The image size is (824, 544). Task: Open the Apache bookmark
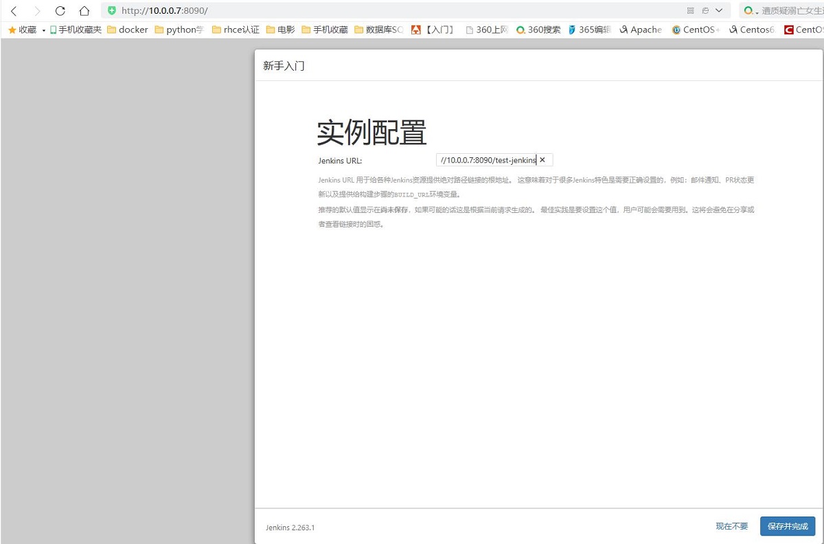[641, 30]
